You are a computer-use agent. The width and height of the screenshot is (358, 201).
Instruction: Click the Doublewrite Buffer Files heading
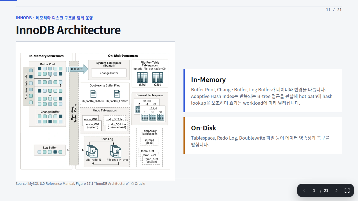click(x=105, y=85)
